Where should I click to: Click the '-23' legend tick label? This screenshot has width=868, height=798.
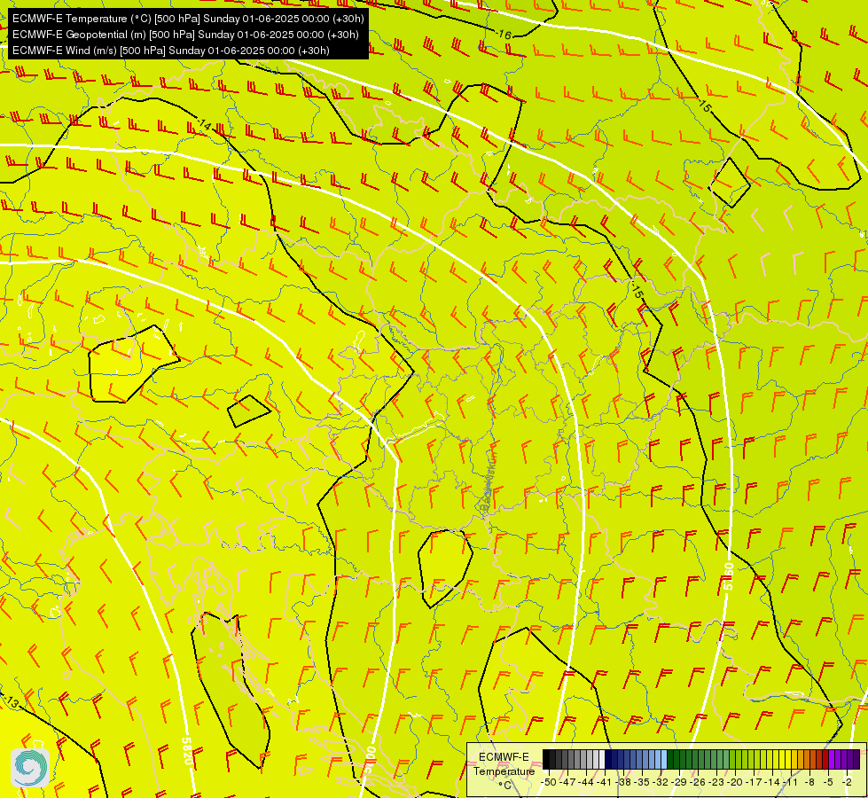click(716, 783)
